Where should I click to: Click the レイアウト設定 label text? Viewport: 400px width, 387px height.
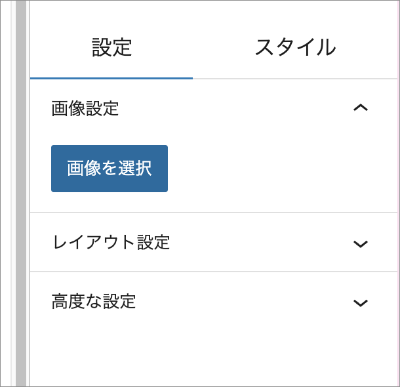[x=110, y=243]
